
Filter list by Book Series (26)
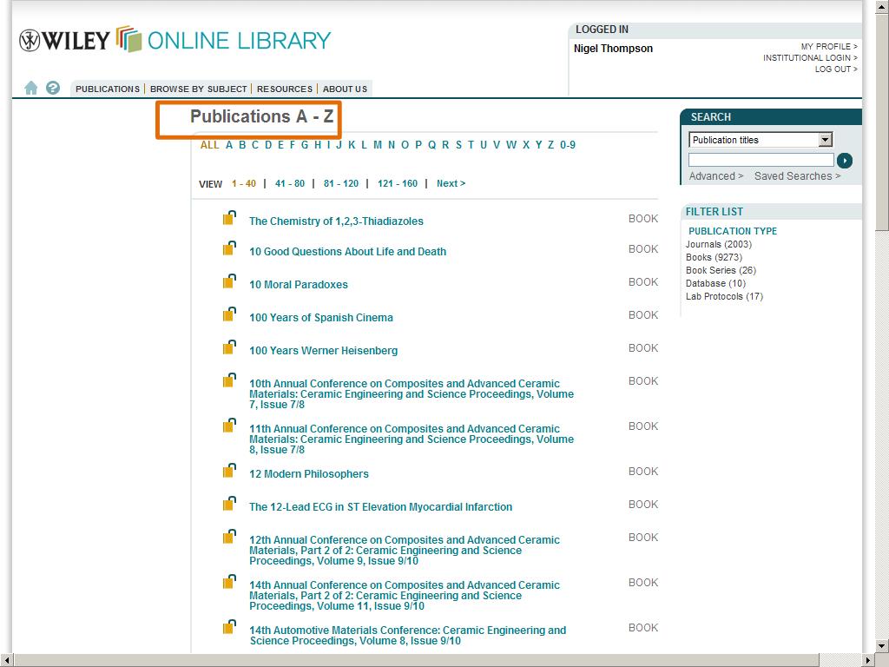click(721, 271)
